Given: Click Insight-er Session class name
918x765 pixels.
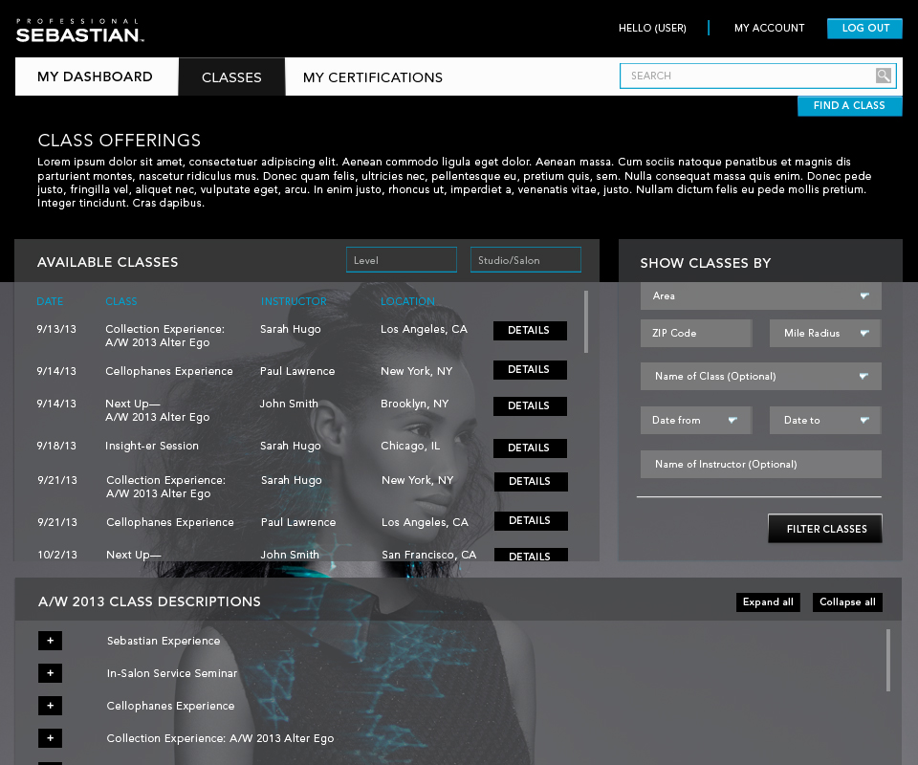Looking at the screenshot, I should click(x=152, y=446).
